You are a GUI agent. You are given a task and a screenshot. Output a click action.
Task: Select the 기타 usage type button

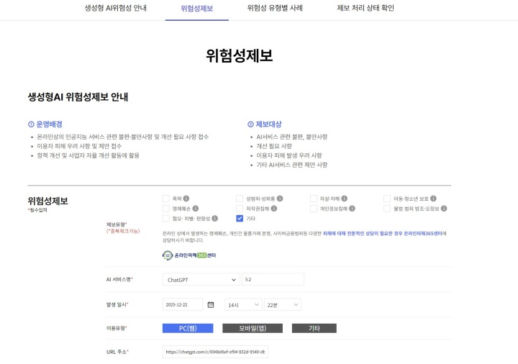click(x=314, y=328)
